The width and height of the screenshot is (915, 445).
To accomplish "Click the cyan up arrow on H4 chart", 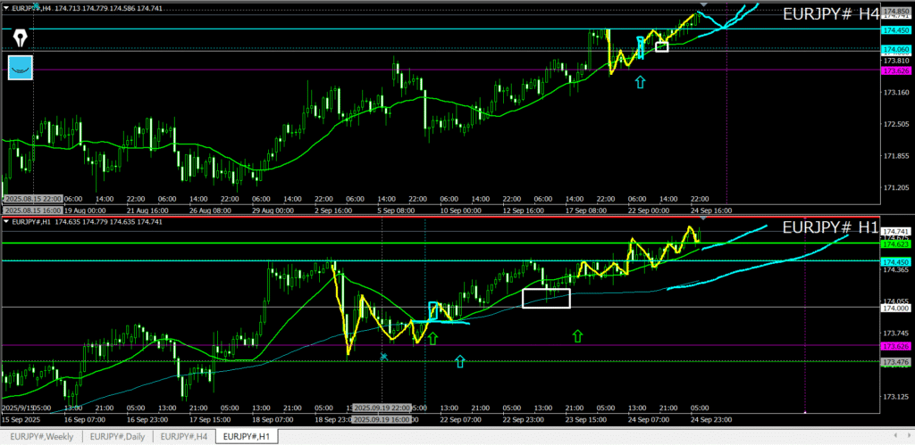I will pyautogui.click(x=640, y=82).
